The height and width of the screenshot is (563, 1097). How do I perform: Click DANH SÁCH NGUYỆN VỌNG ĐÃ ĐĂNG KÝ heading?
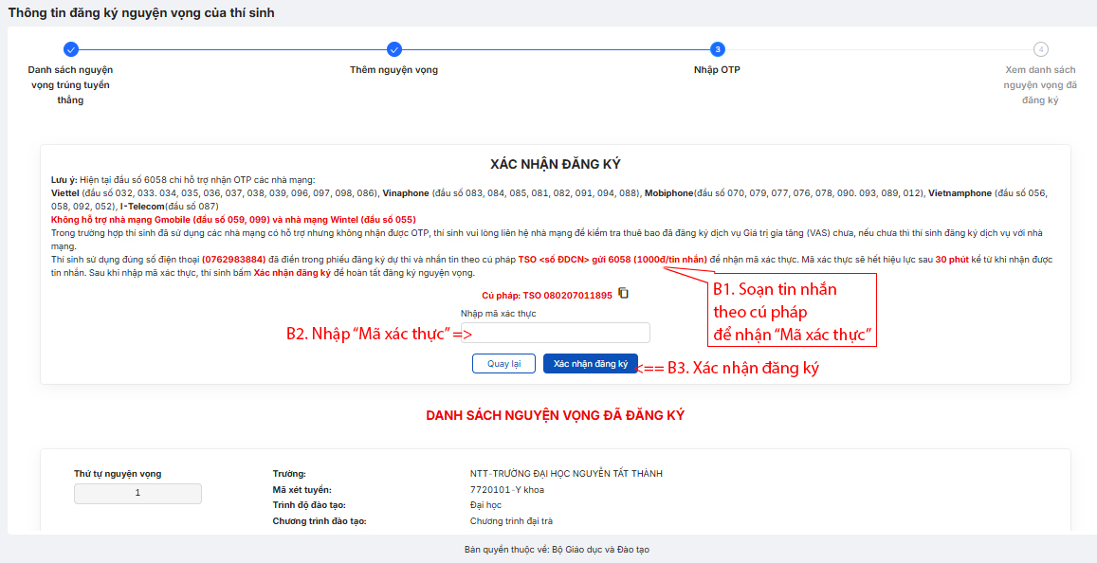[x=555, y=415]
